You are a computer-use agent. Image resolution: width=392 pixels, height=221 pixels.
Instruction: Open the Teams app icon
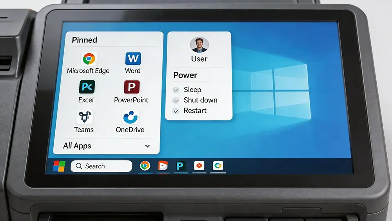(84, 117)
